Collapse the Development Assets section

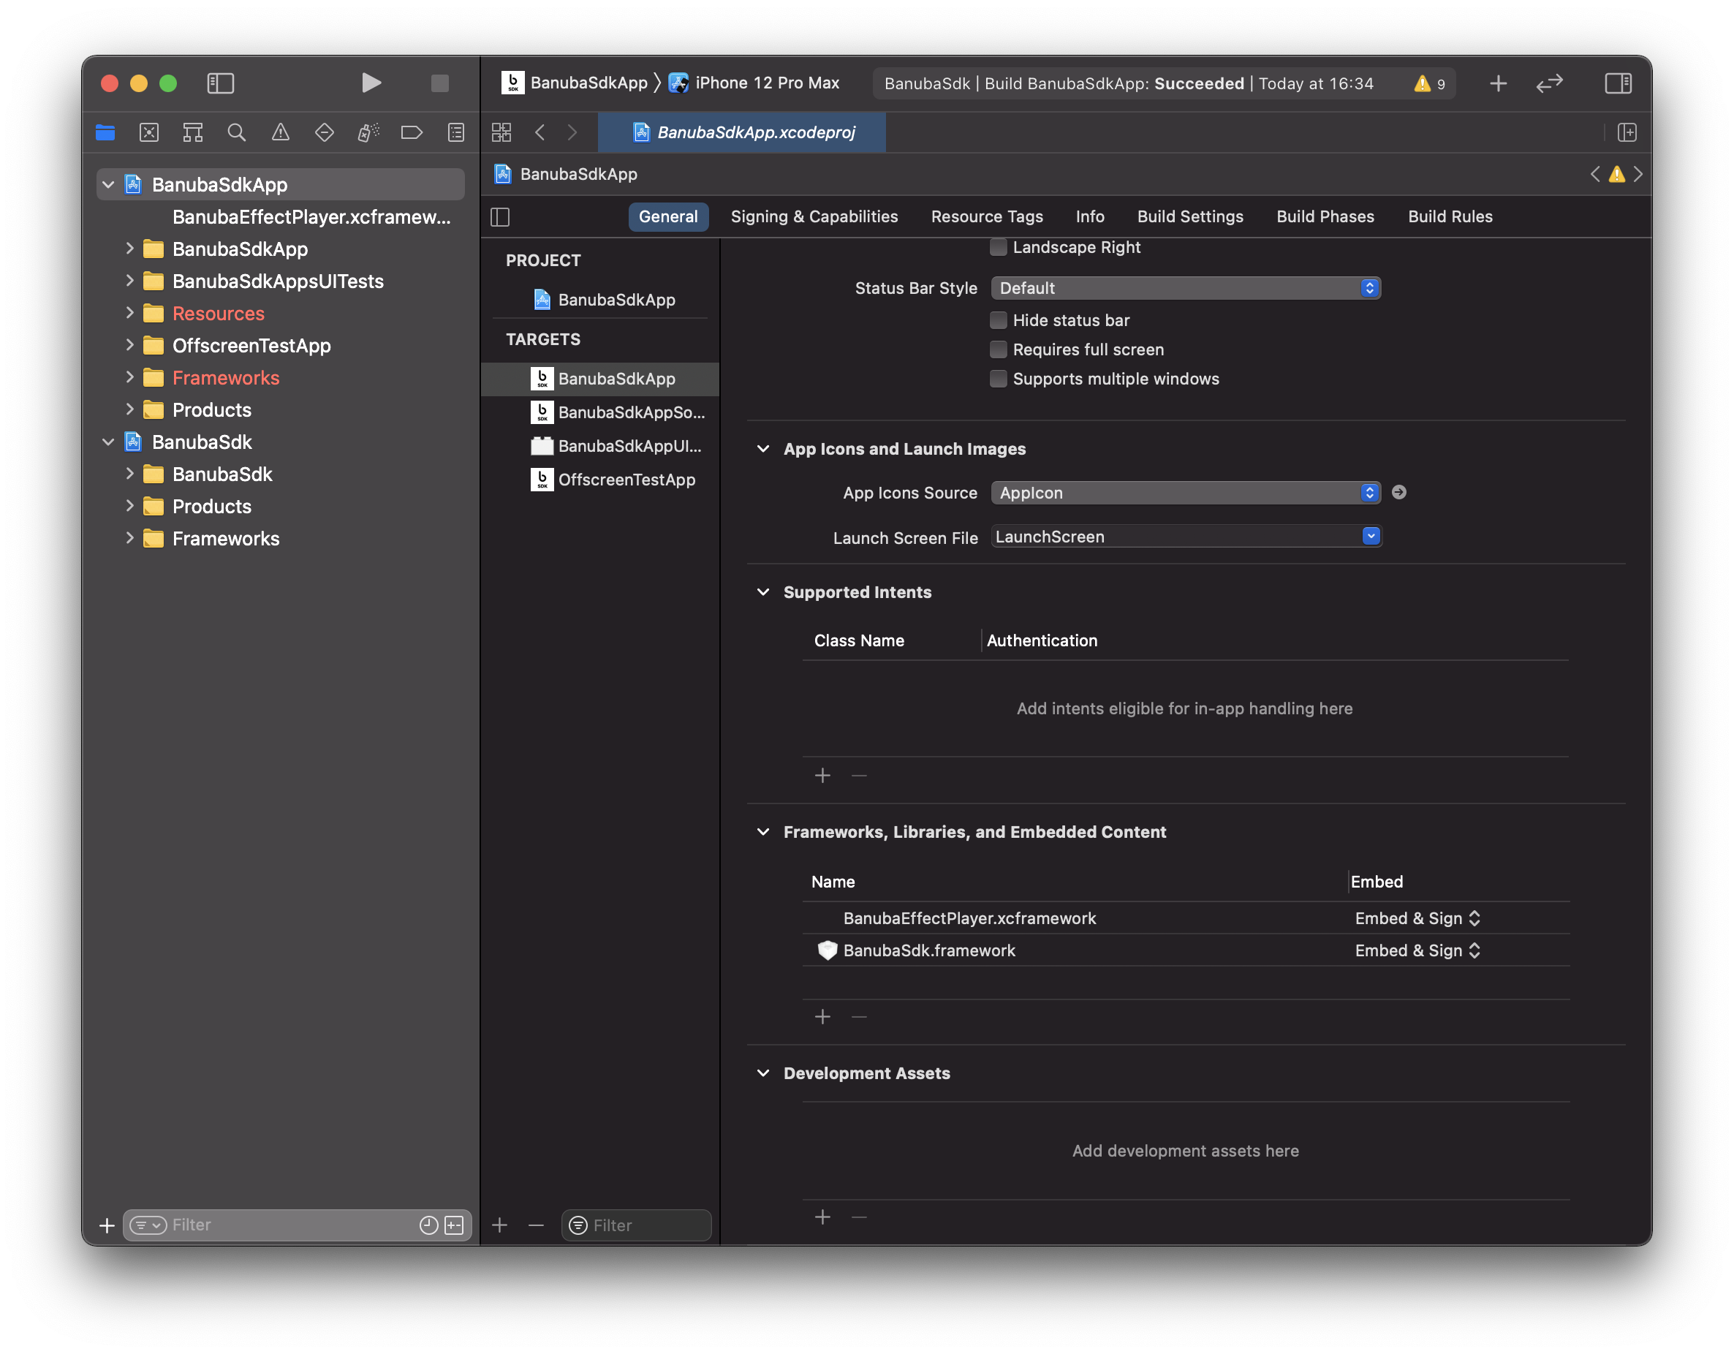click(x=763, y=1074)
